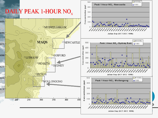This screenshot has width=158, height=118.
Task: Click the PENRITH label on the map
Action: [x=44, y=63]
